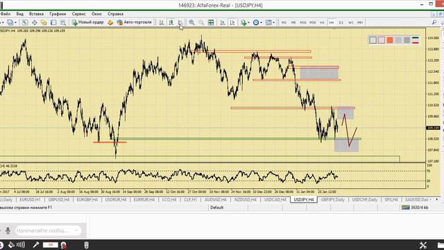Open the Navigator folder-star icon
This screenshot has width=444, height=250.
click(x=44, y=22)
